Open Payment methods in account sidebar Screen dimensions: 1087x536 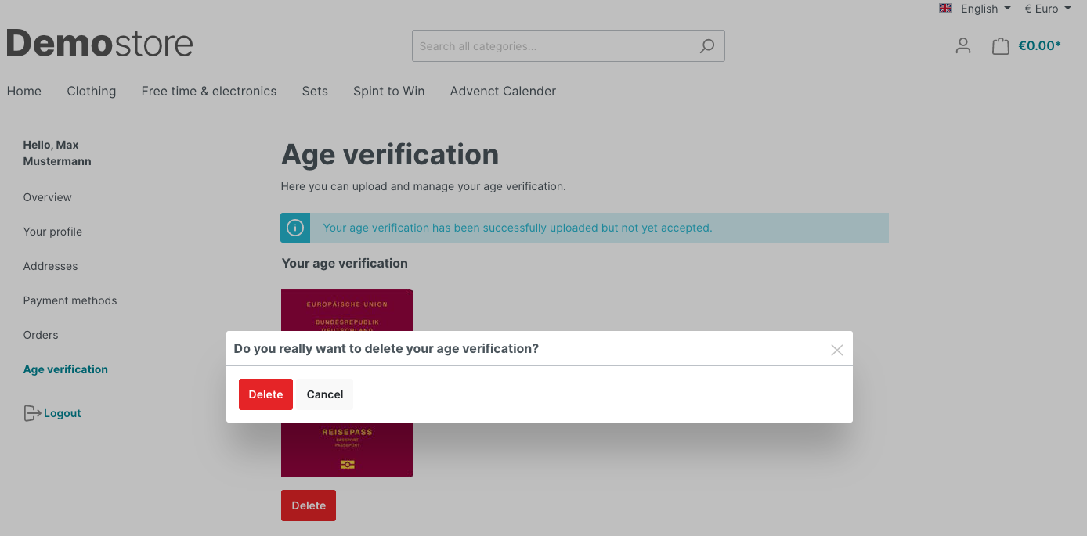pos(70,300)
